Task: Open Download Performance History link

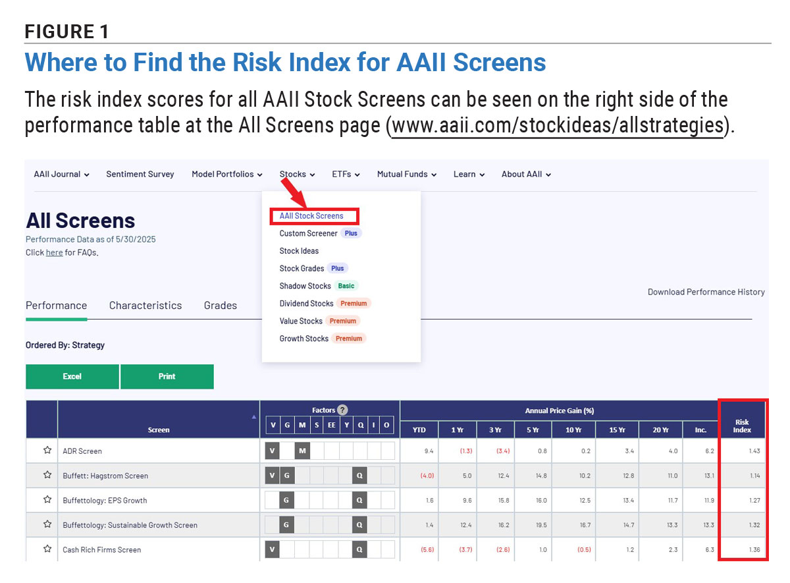Action: (706, 292)
